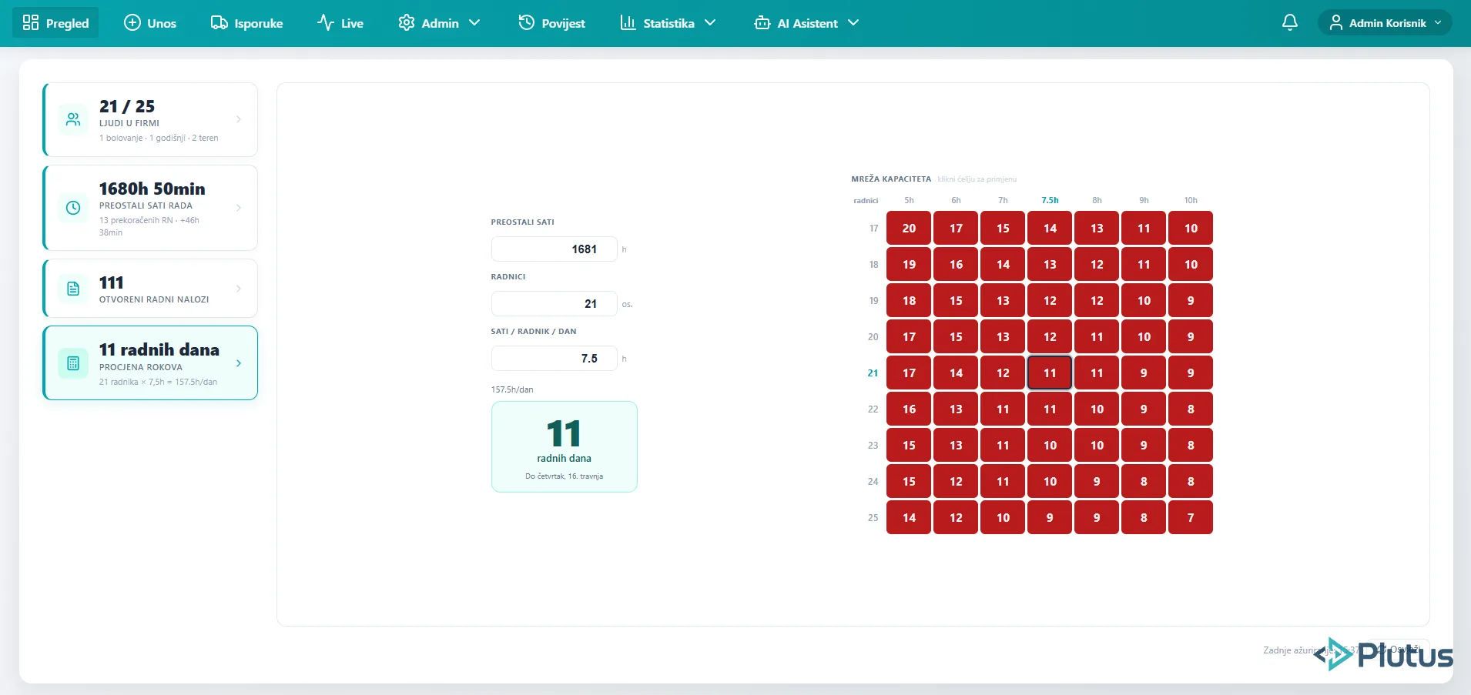1471x695 pixels.
Task: Click the 10h column header
Action: (x=1191, y=200)
